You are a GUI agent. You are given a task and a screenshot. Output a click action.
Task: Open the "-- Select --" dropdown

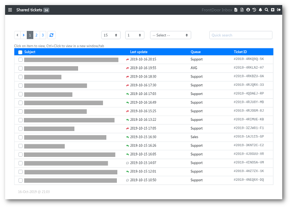[x=170, y=35]
